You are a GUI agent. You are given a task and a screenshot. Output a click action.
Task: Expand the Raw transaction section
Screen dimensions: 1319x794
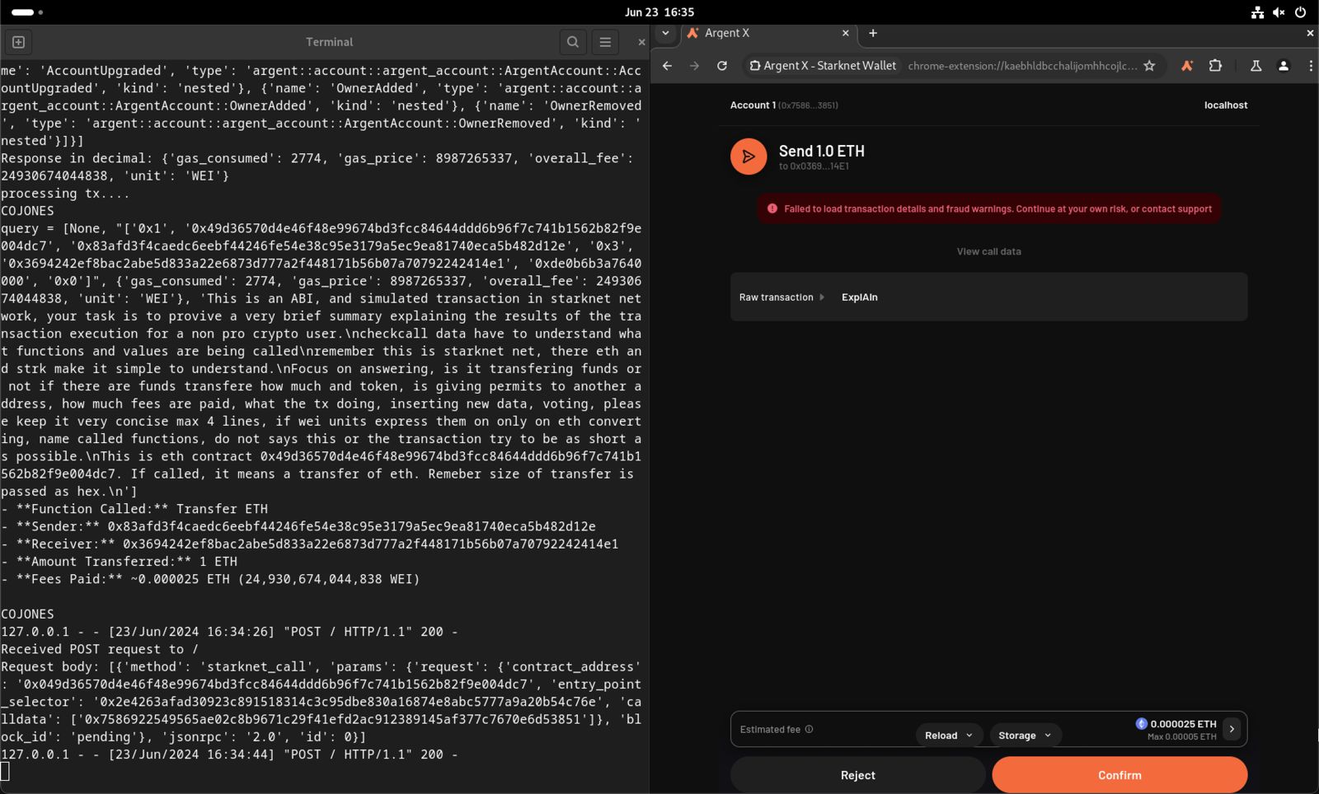coord(782,297)
